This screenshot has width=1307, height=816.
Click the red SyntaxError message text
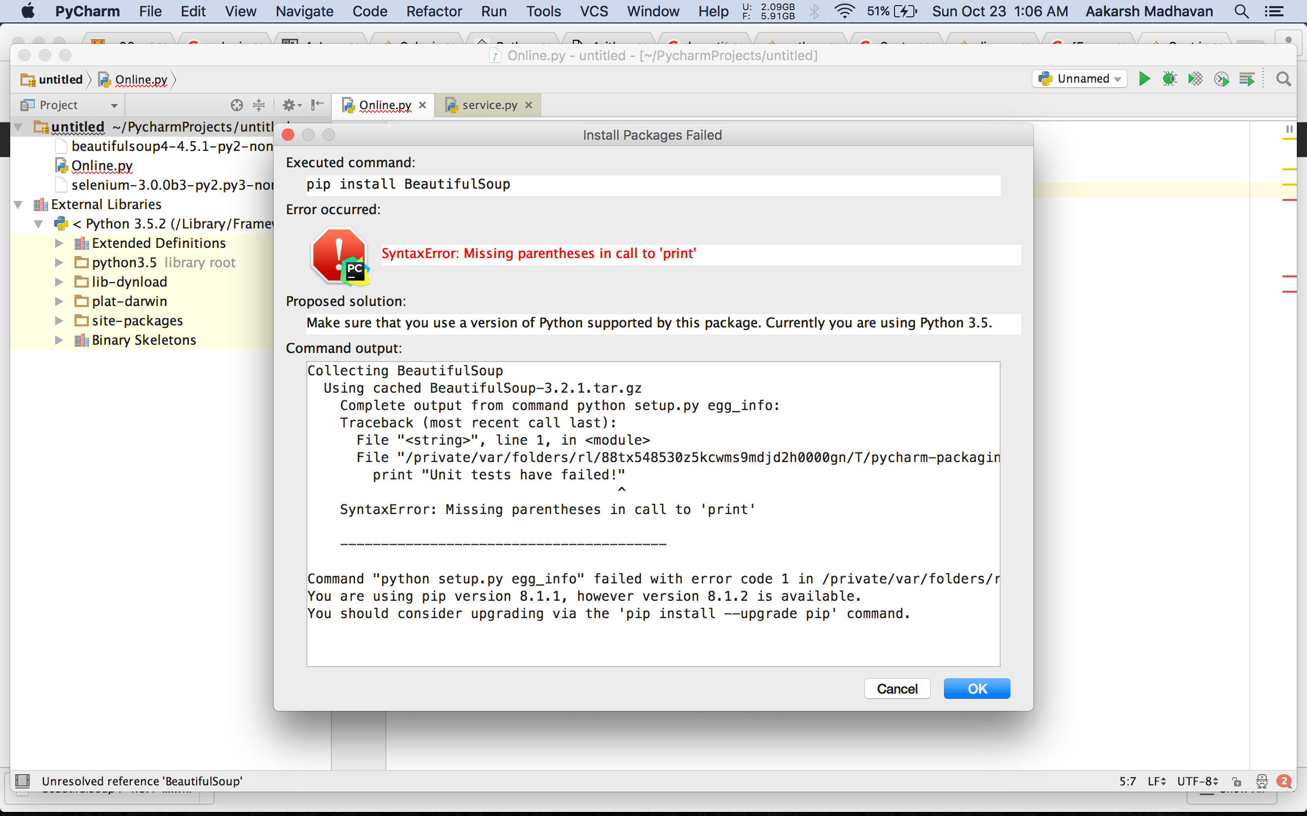click(x=539, y=253)
